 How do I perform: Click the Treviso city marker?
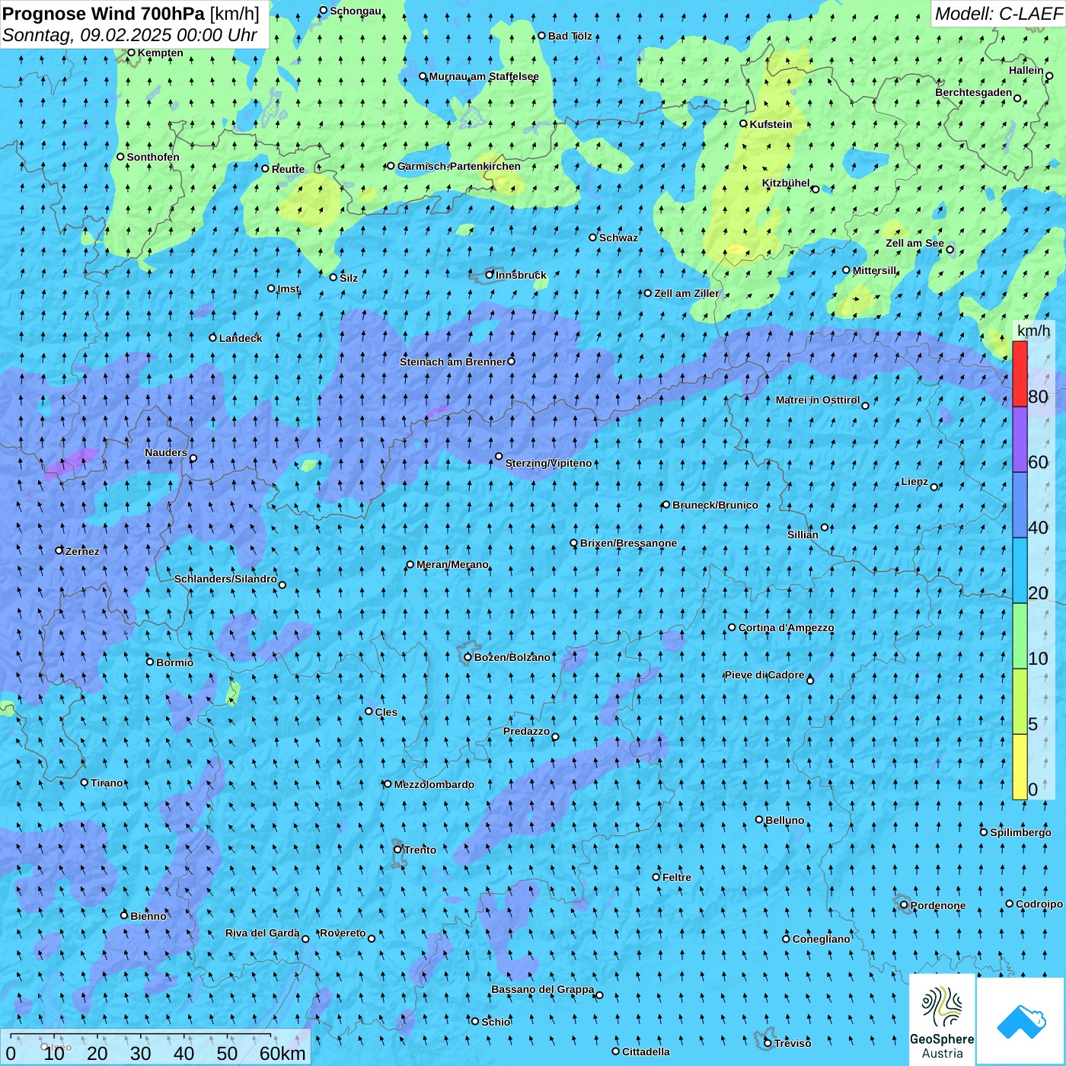(x=768, y=1043)
